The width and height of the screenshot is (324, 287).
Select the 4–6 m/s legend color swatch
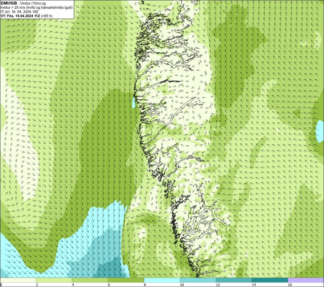90,280
